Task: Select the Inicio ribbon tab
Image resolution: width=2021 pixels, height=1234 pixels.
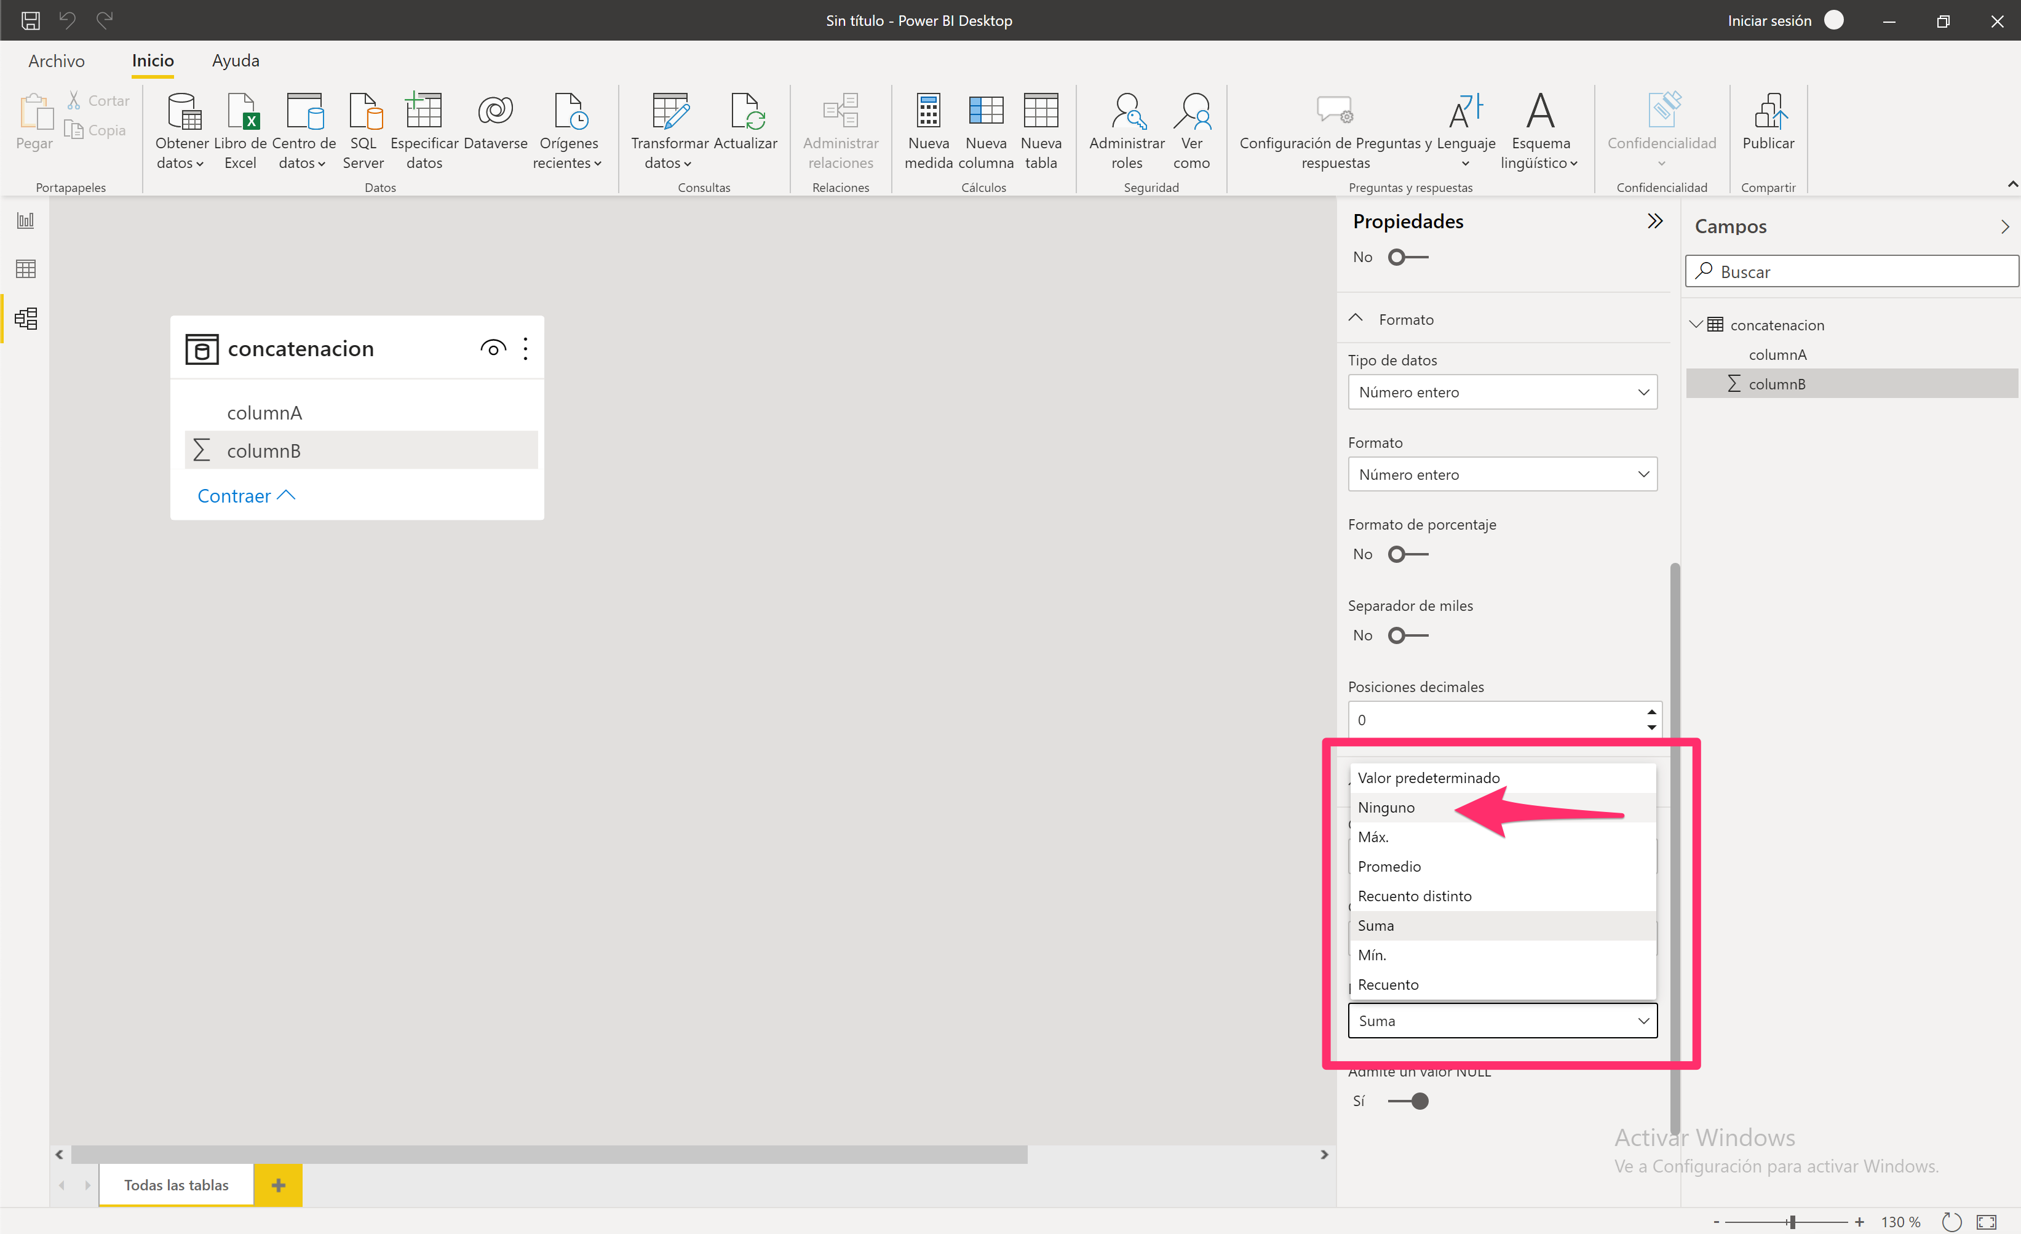Action: pyautogui.click(x=153, y=61)
